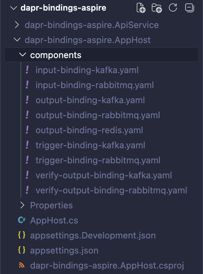The width and height of the screenshot is (203, 274).
Task: Open output-binding-kafka.yaml file
Action: coord(90,100)
